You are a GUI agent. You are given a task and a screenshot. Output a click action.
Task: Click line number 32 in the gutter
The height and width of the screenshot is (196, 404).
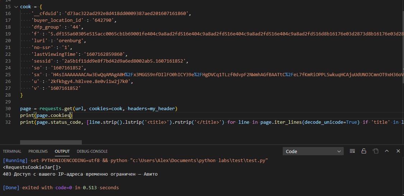tap(8, 122)
